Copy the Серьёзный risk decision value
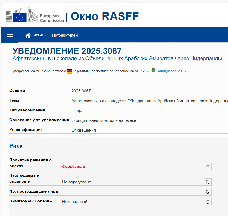Image resolution: width=228 pixels, height=216 pixels. (208, 166)
